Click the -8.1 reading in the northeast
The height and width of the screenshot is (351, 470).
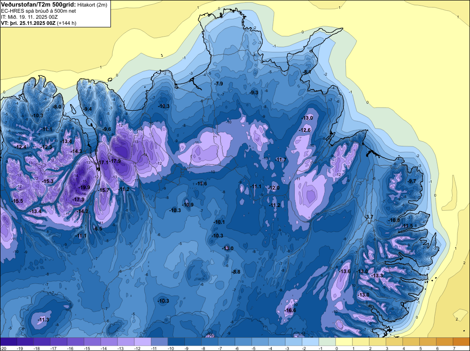click(306, 72)
